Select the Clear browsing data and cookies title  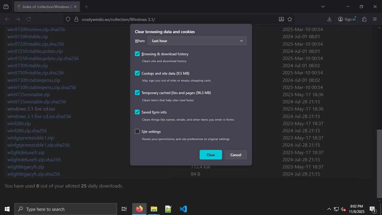[x=165, y=32]
